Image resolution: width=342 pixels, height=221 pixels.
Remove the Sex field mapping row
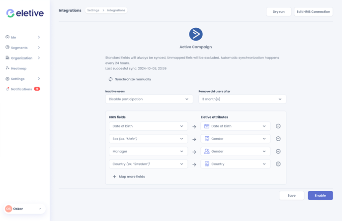point(278,139)
